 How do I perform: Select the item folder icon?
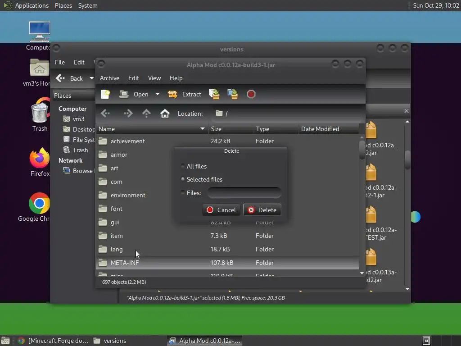[103, 236]
